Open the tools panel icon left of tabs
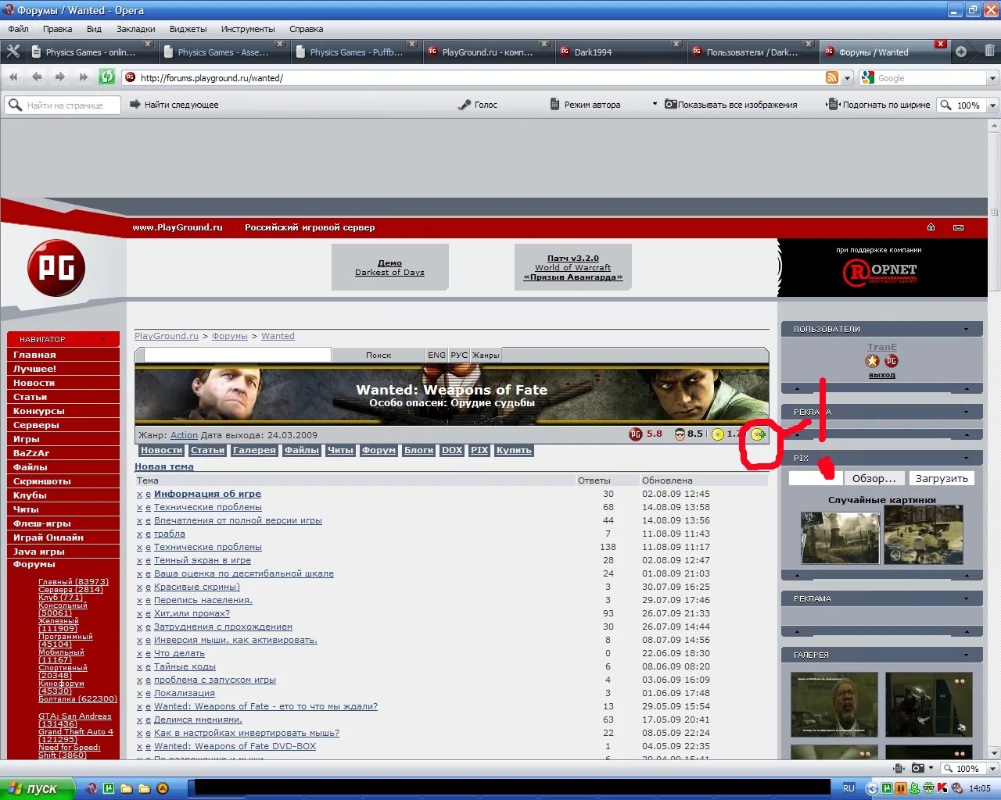Image resolution: width=1001 pixels, height=800 pixels. click(13, 52)
